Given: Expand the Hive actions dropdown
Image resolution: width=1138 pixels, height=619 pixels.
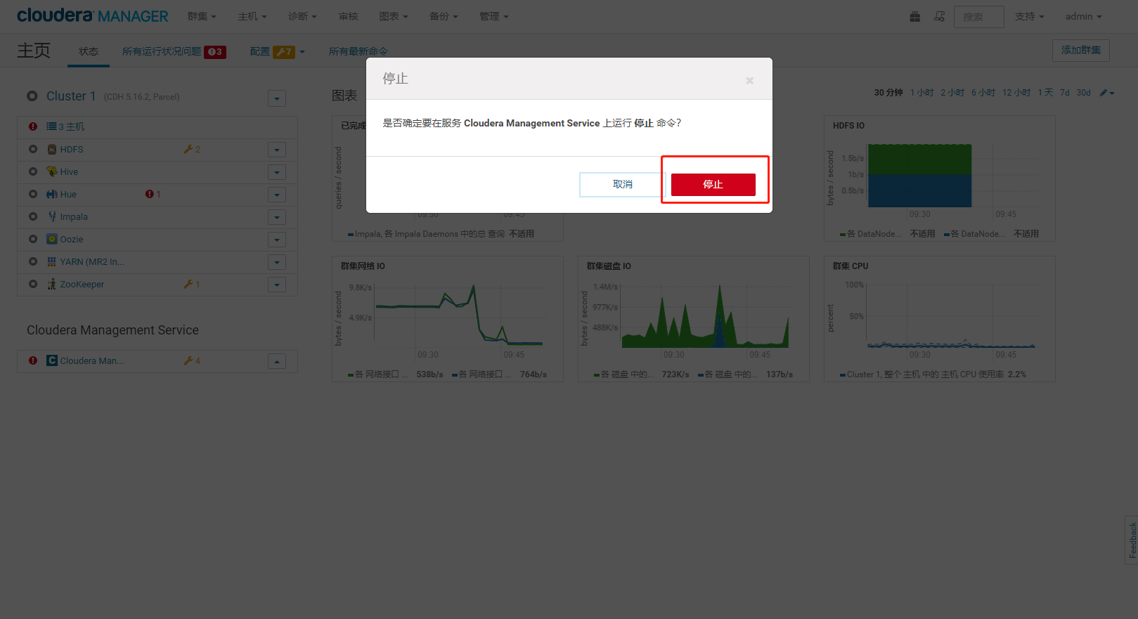Looking at the screenshot, I should [x=277, y=172].
